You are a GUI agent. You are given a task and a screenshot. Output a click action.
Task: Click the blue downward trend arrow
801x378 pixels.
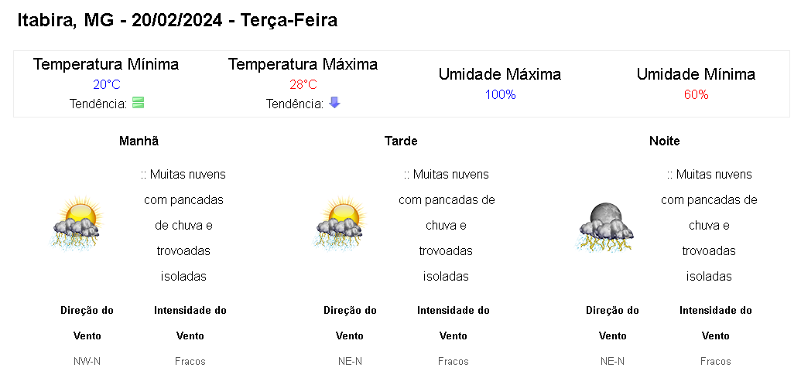334,103
